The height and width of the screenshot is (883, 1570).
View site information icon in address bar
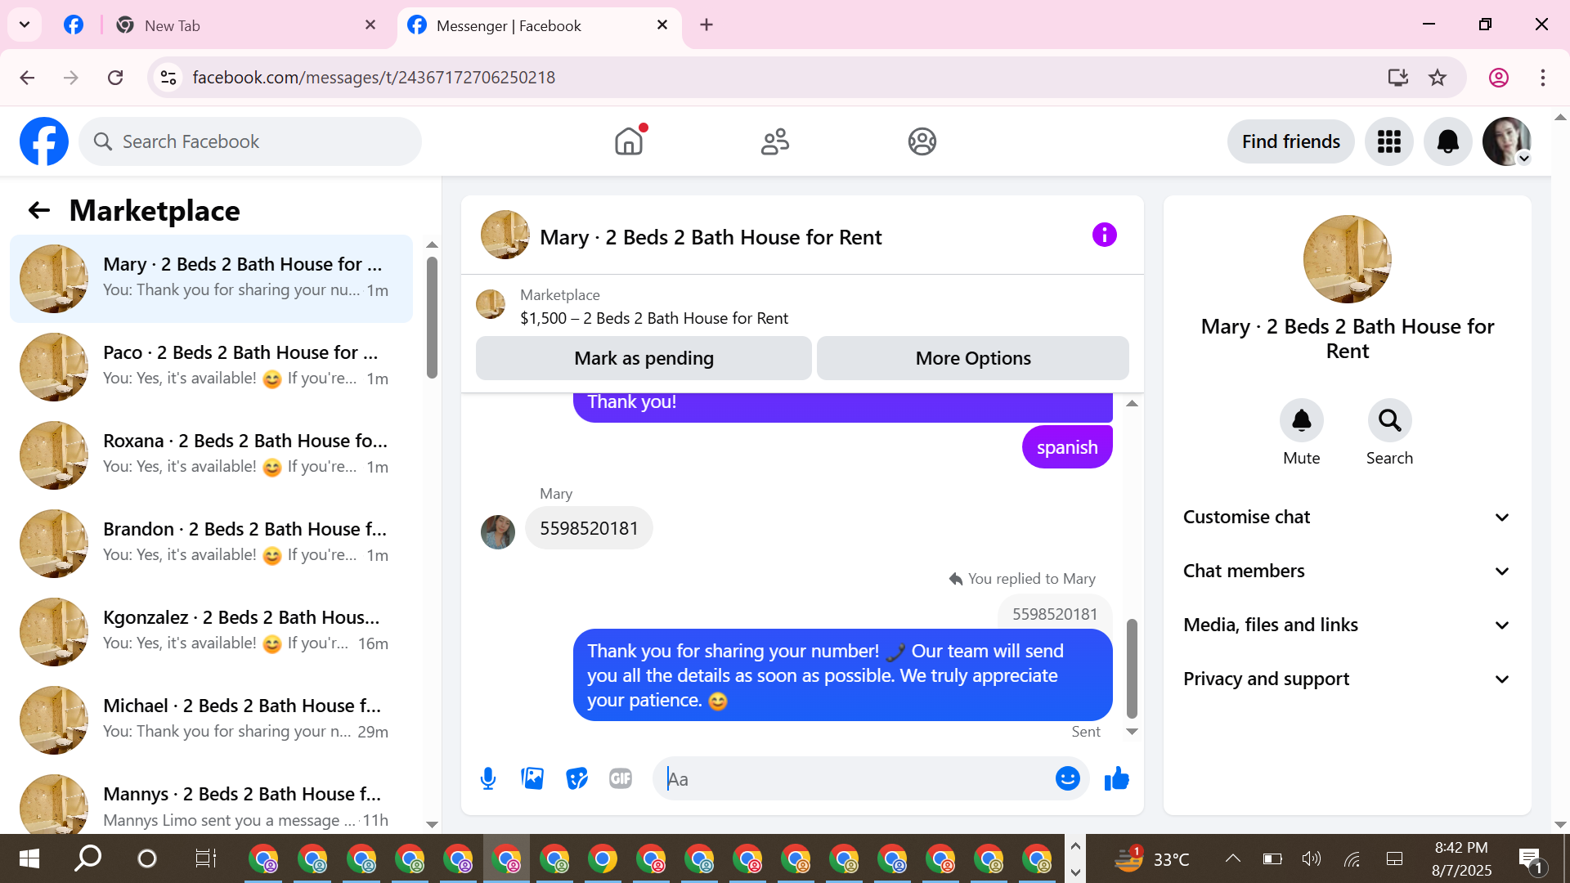(168, 78)
